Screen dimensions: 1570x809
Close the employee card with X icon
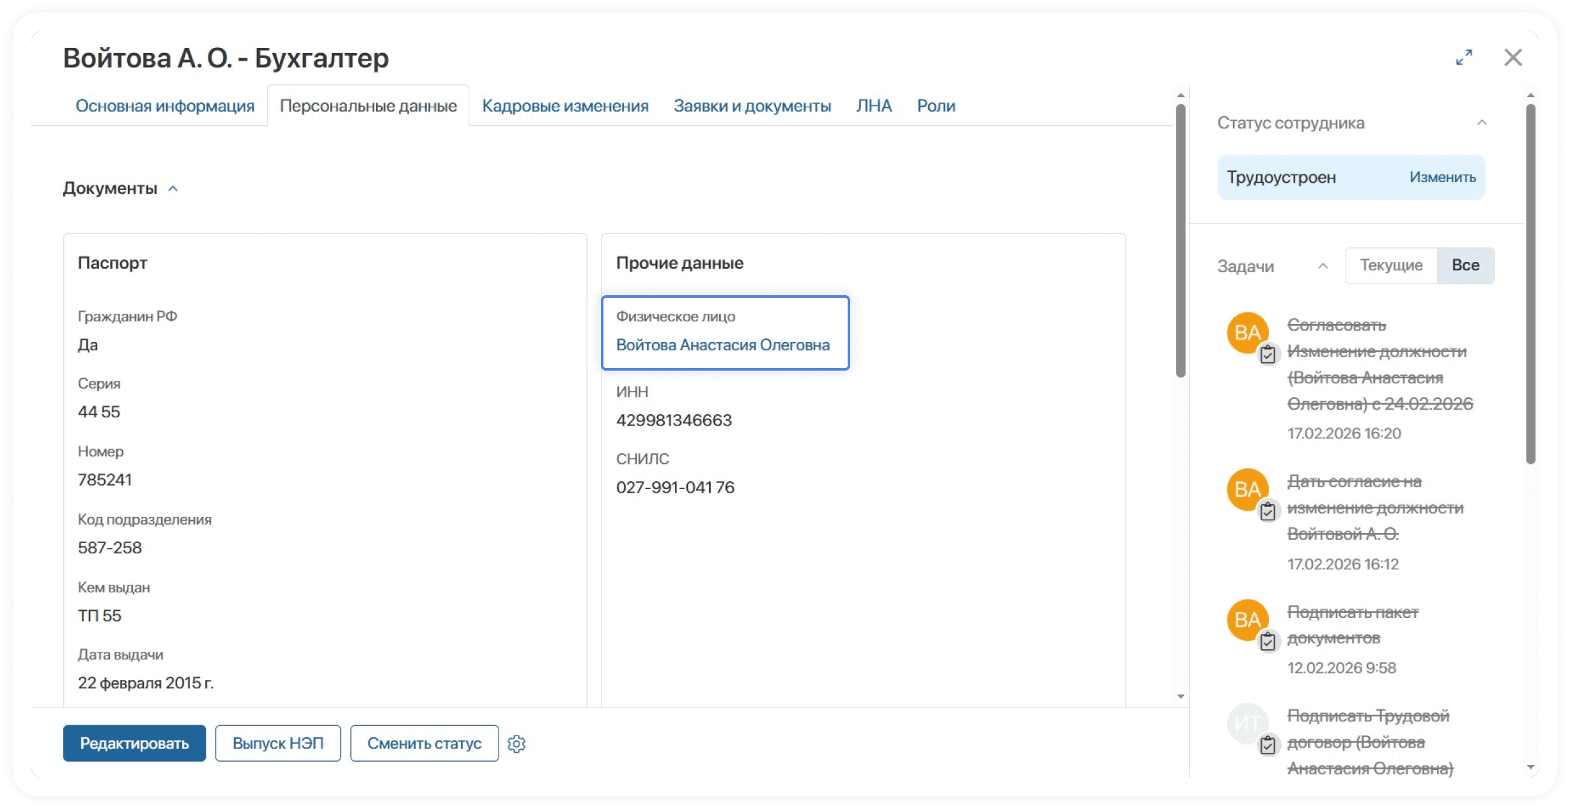1512,58
